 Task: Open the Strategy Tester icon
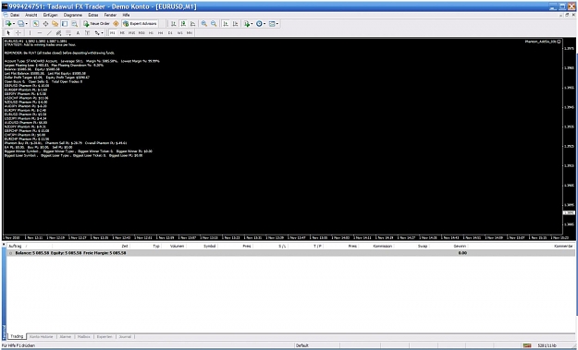[x=74, y=24]
